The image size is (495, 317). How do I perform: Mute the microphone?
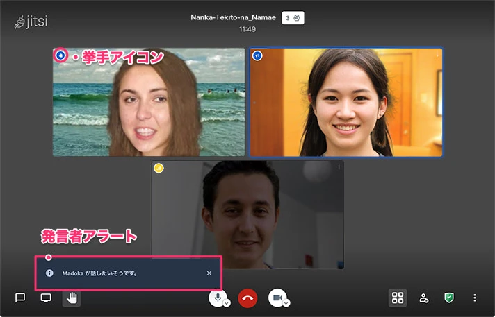click(218, 297)
